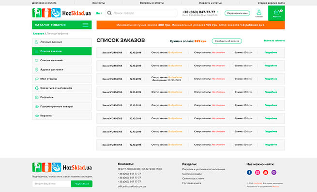Click the speech bubble icon beside Мои отзывы
This screenshot has width=317, height=192.
coord(37,79)
